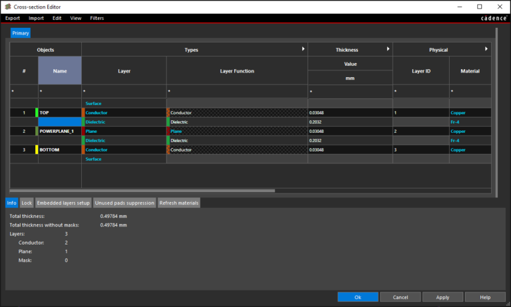511x307 pixels.
Task: Open the Import menu
Action: (36, 18)
